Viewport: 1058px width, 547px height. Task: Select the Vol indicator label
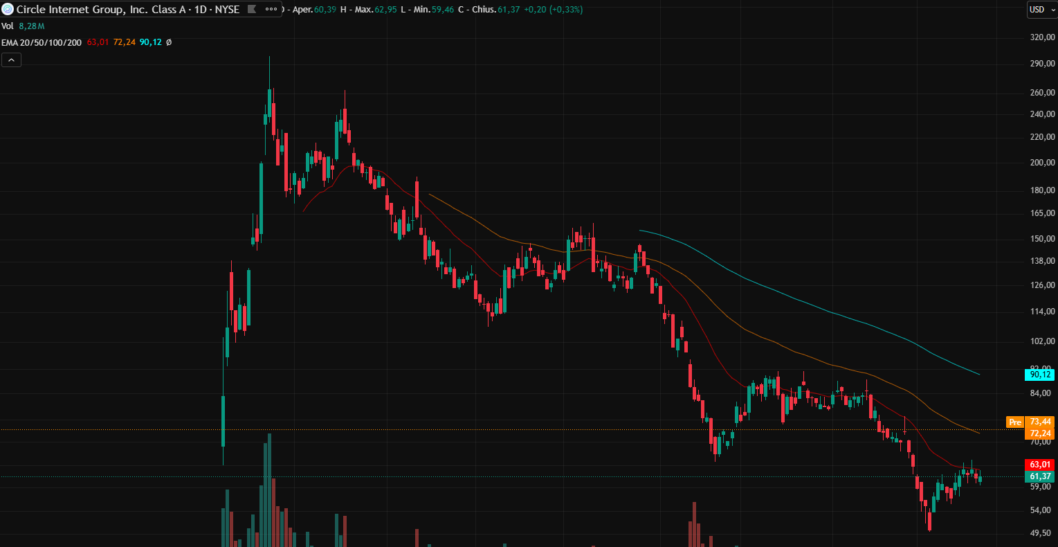click(x=8, y=26)
